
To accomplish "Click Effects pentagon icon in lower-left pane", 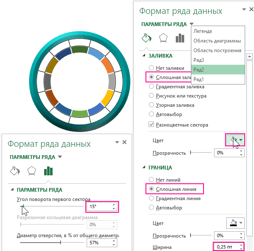I will (x=32, y=171).
